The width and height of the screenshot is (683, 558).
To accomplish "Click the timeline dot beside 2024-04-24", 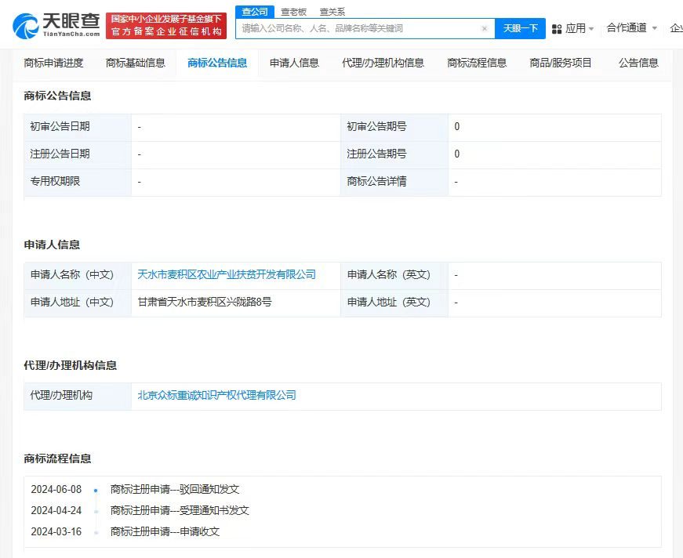I will coord(96,510).
